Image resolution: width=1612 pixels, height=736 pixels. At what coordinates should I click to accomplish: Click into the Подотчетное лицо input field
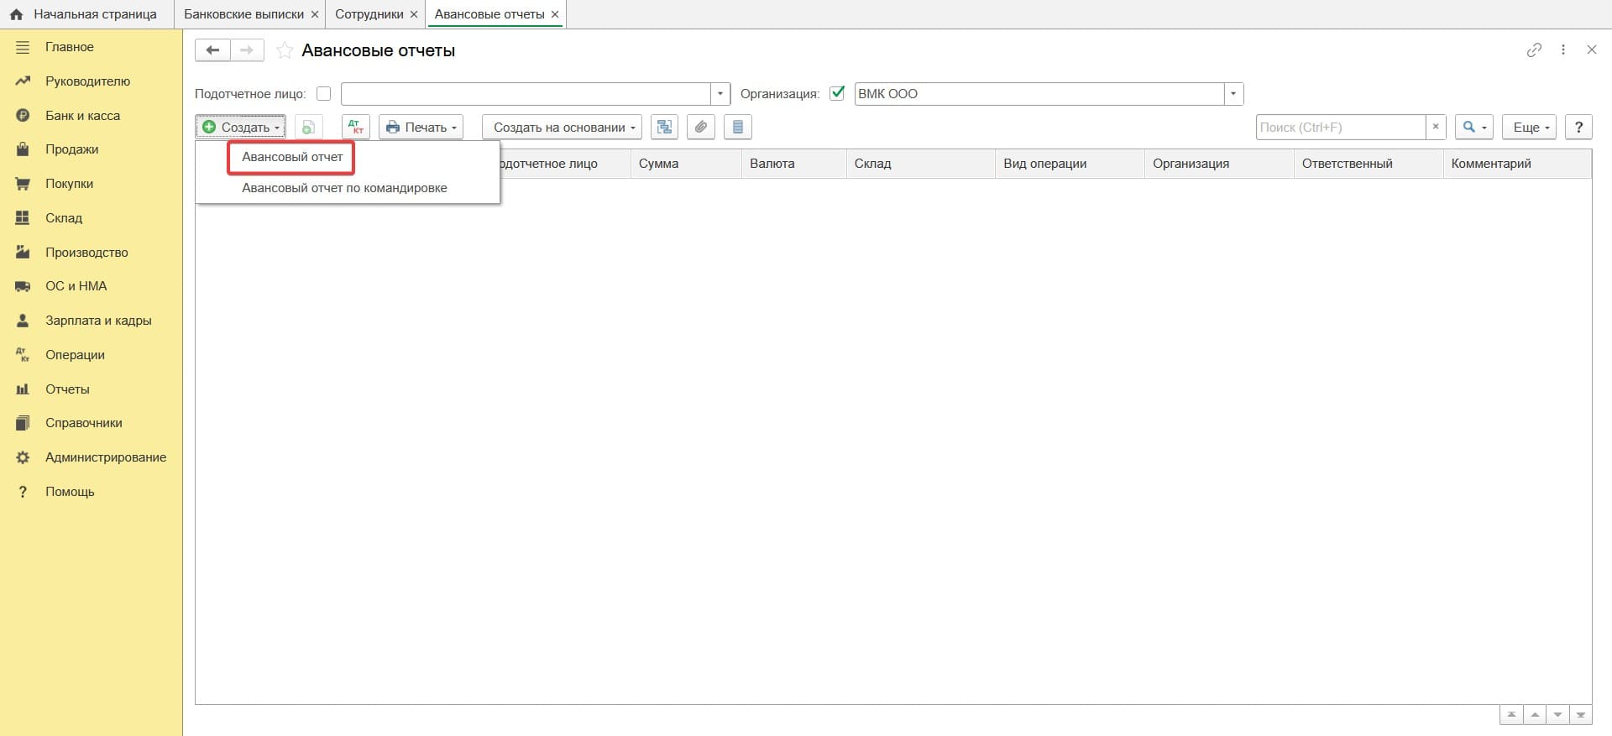click(x=526, y=94)
